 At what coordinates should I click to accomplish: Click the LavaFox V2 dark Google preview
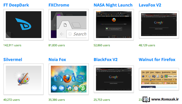pyautogui.click(x=159, y=25)
